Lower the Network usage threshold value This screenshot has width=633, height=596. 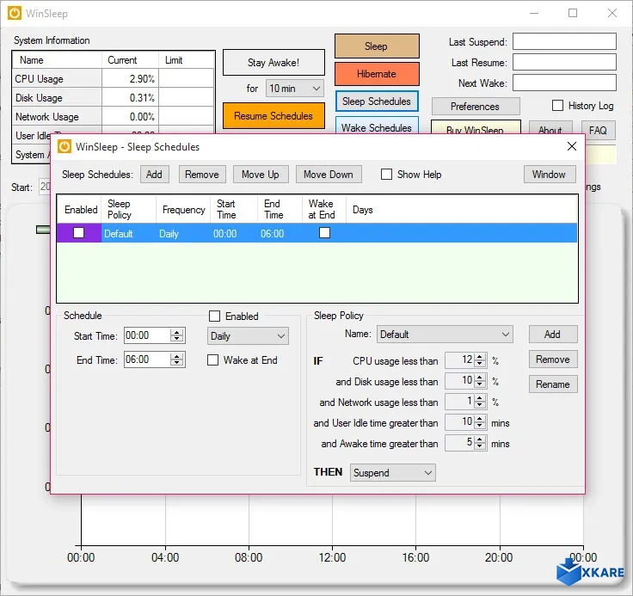pyautogui.click(x=480, y=405)
